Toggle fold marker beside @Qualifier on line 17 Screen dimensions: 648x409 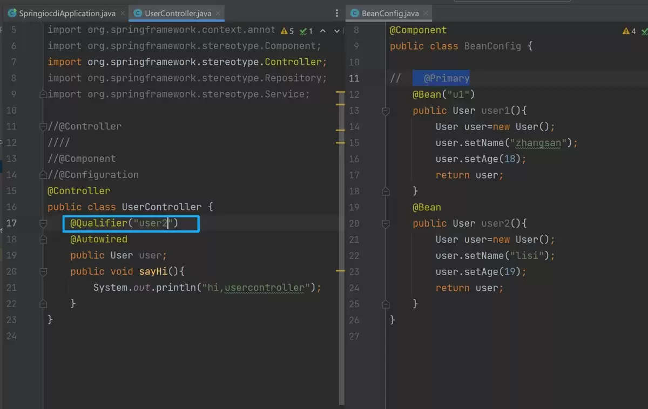(43, 223)
